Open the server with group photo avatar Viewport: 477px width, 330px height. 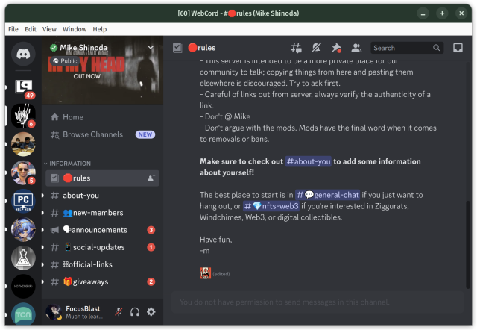(x=23, y=144)
